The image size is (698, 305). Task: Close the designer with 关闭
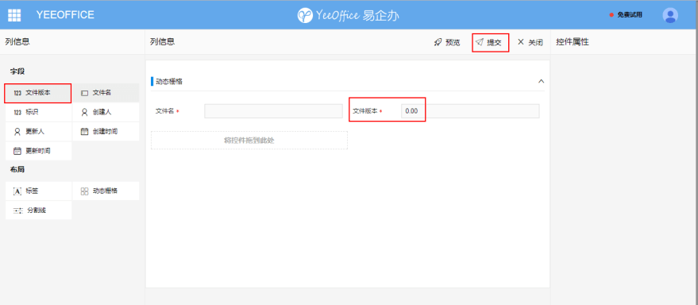[530, 42]
